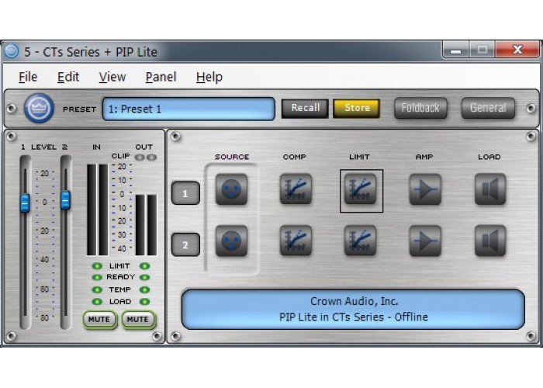Open the Foldback panel
Image resolution: width=543 pixels, height=388 pixels.
[420, 109]
